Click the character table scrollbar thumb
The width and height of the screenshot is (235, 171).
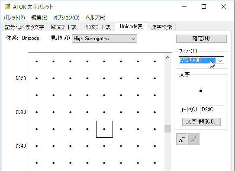coord(168,129)
